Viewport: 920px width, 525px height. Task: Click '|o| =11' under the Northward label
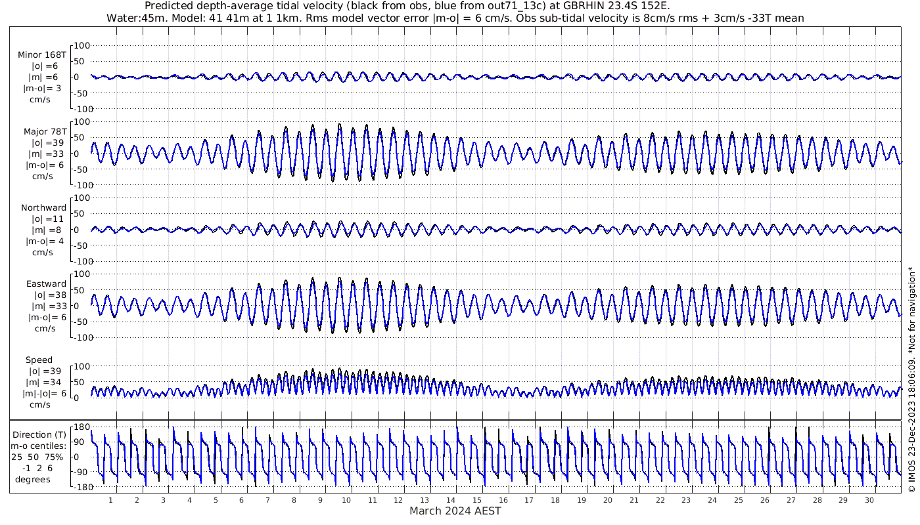pyautogui.click(x=46, y=219)
